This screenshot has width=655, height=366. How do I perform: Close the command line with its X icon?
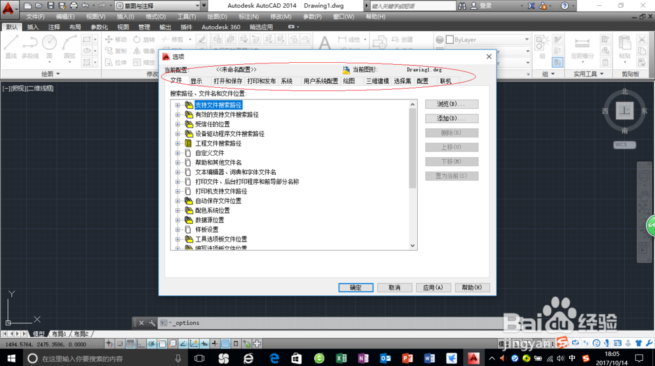click(x=141, y=323)
